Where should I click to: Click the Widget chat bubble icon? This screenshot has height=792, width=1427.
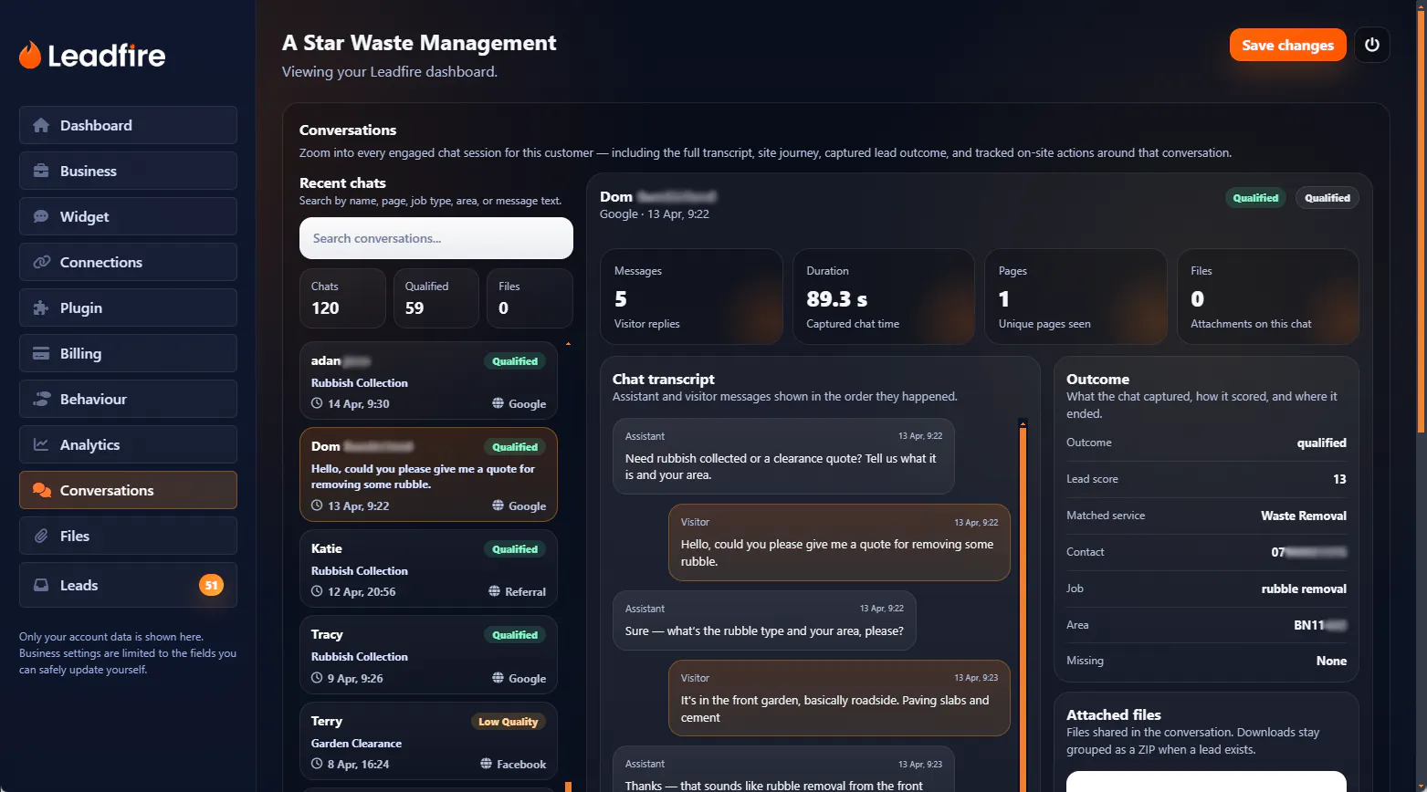pos(41,216)
